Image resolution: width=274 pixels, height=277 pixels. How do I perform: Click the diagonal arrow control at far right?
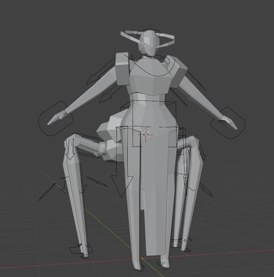pyautogui.click(x=207, y=190)
